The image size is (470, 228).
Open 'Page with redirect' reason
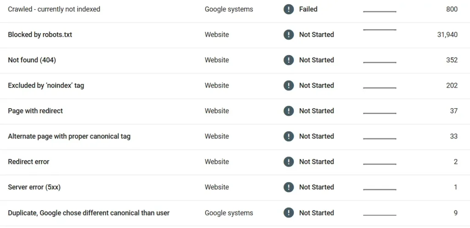[x=35, y=111]
